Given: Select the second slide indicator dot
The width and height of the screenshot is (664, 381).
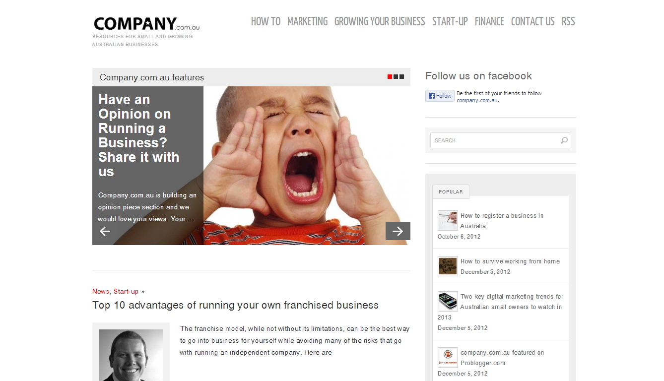Looking at the screenshot, I should 396,76.
